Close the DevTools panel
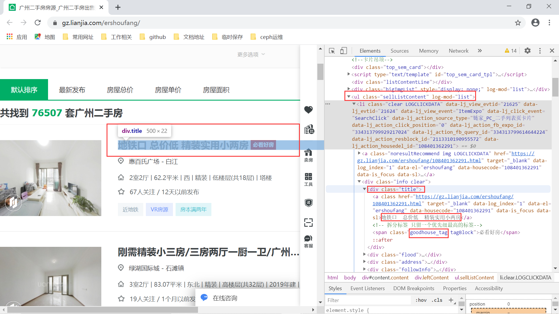The image size is (559, 314). 552,51
